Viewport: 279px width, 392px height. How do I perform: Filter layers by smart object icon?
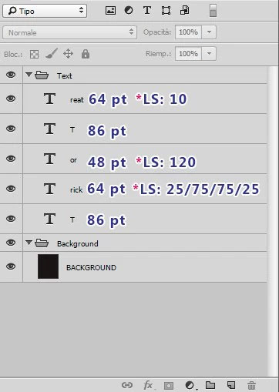point(185,10)
